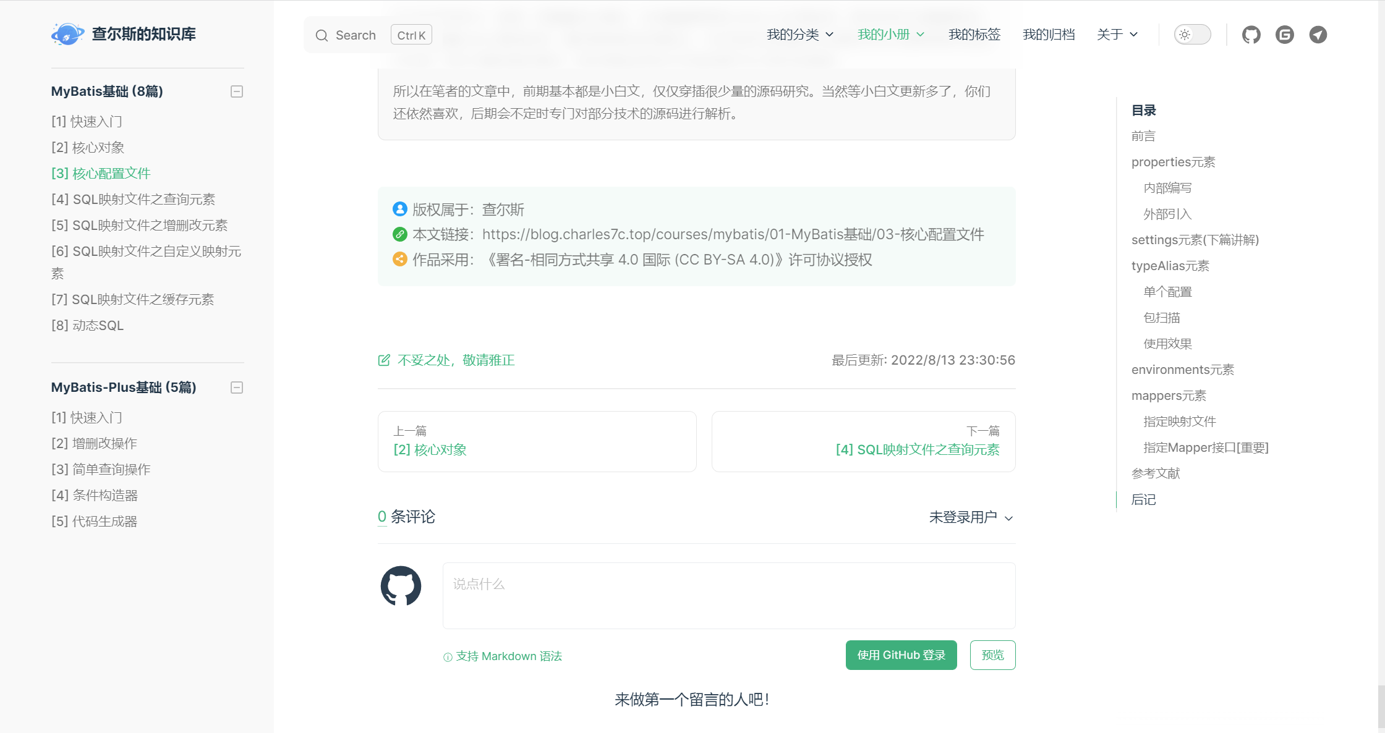
Task: Open next article [4] SQL映射文件之查询元素
Action: pos(917,449)
